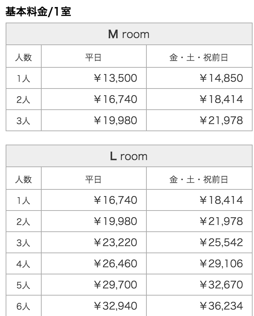Click M room 2人 row label

23,99
